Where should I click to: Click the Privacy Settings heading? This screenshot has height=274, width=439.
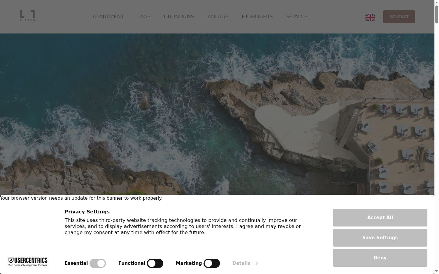click(87, 212)
